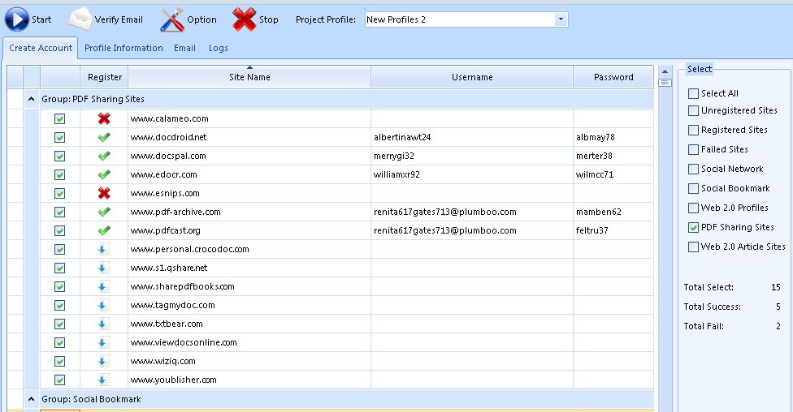
Task: Click the pending arrow icon for www.tagmydoc.com
Action: pos(103,306)
